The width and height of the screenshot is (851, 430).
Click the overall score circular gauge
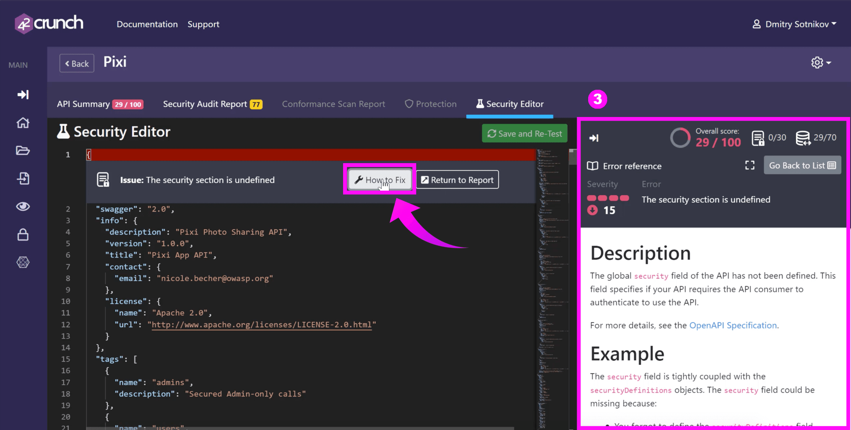pos(680,138)
